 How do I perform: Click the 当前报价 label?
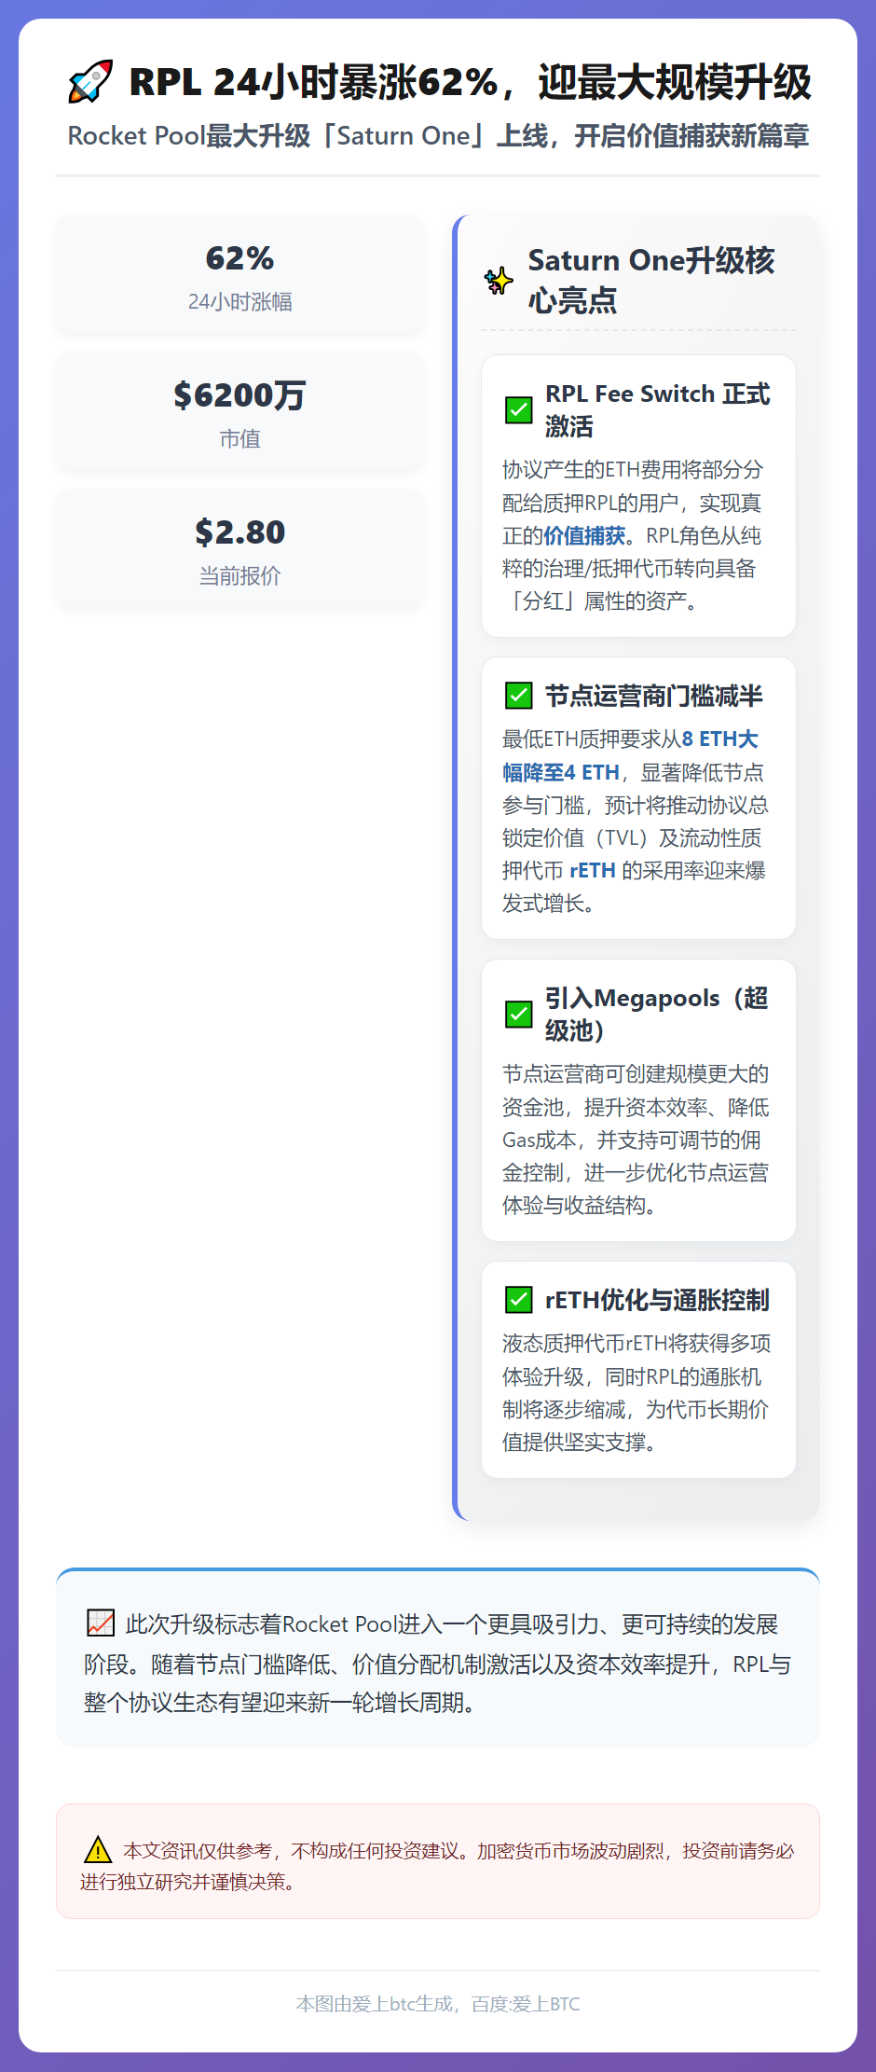coord(240,576)
